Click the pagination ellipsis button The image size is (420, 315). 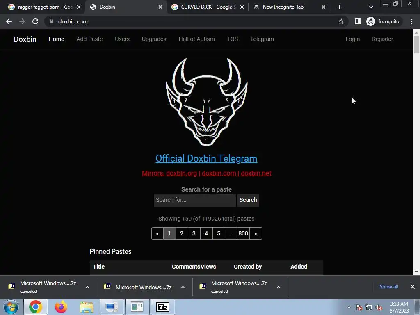click(x=231, y=233)
